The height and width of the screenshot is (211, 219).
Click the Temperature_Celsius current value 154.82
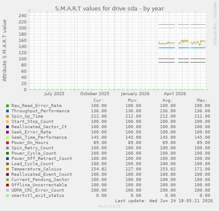pyautogui.click(x=99, y=169)
